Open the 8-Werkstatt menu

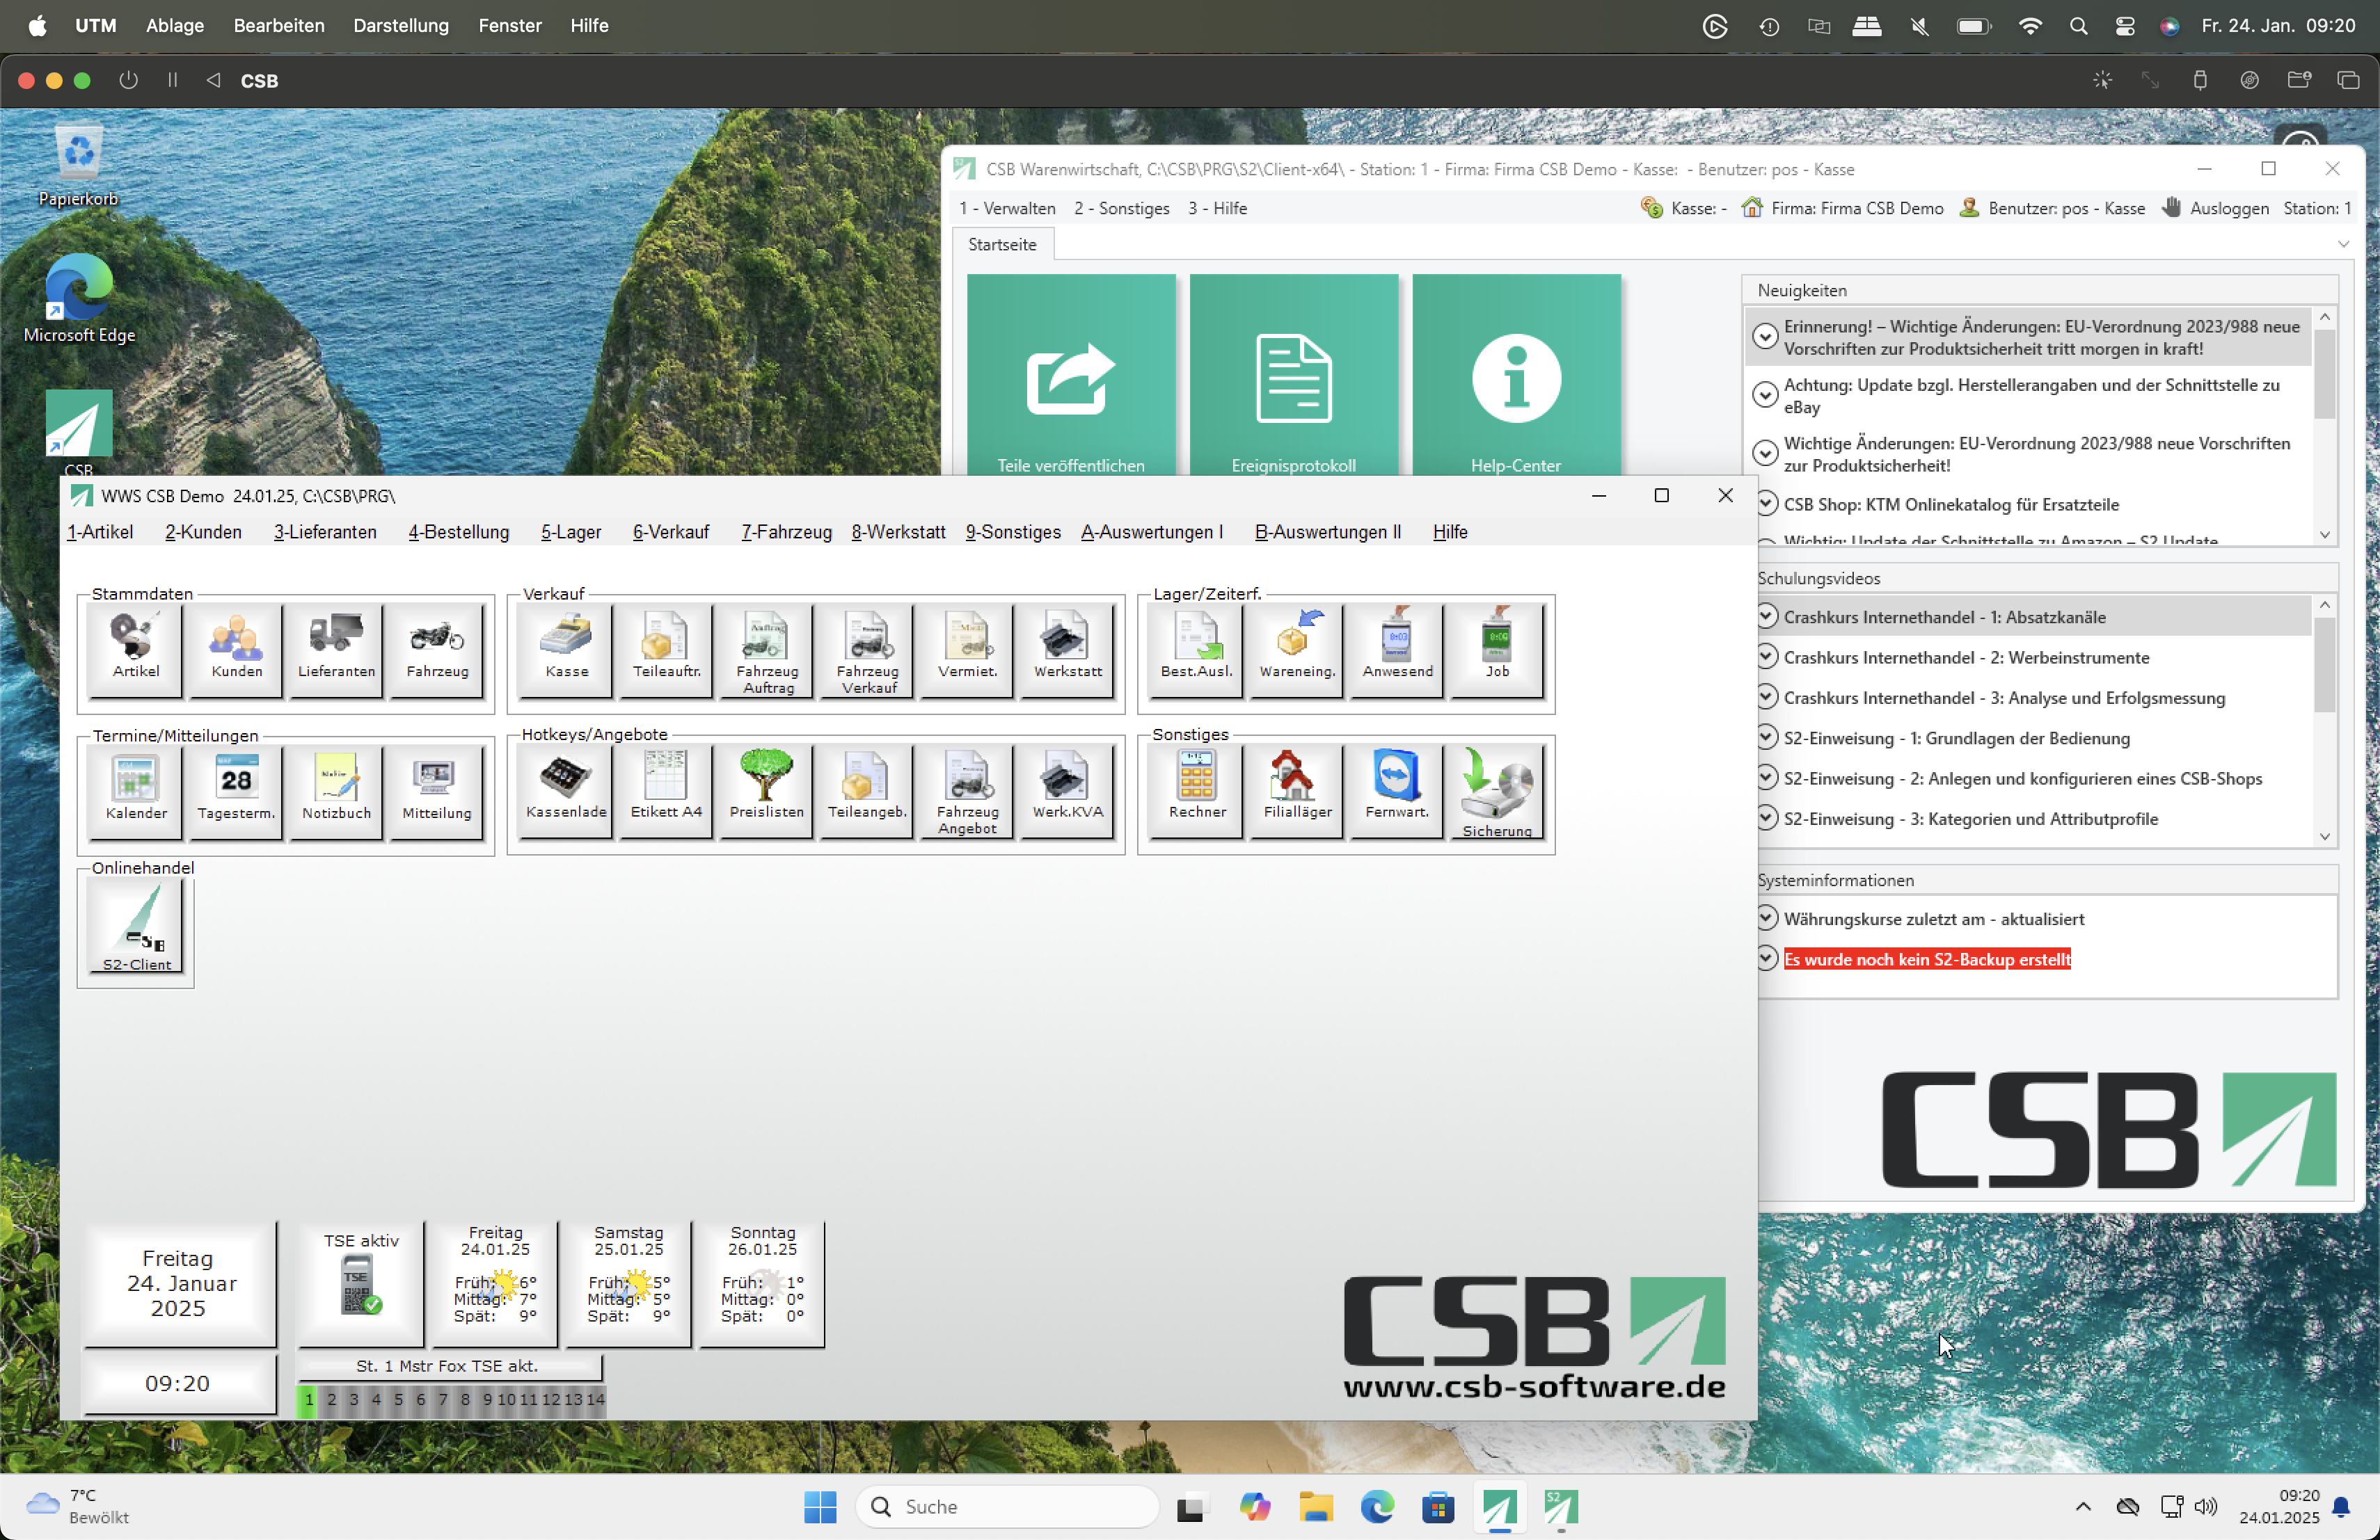pyautogui.click(x=898, y=531)
